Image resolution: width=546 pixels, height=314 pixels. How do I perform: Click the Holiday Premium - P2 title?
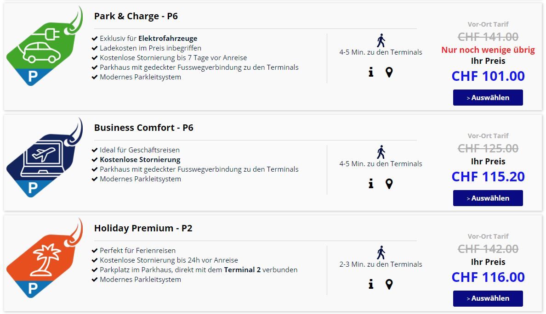[143, 228]
